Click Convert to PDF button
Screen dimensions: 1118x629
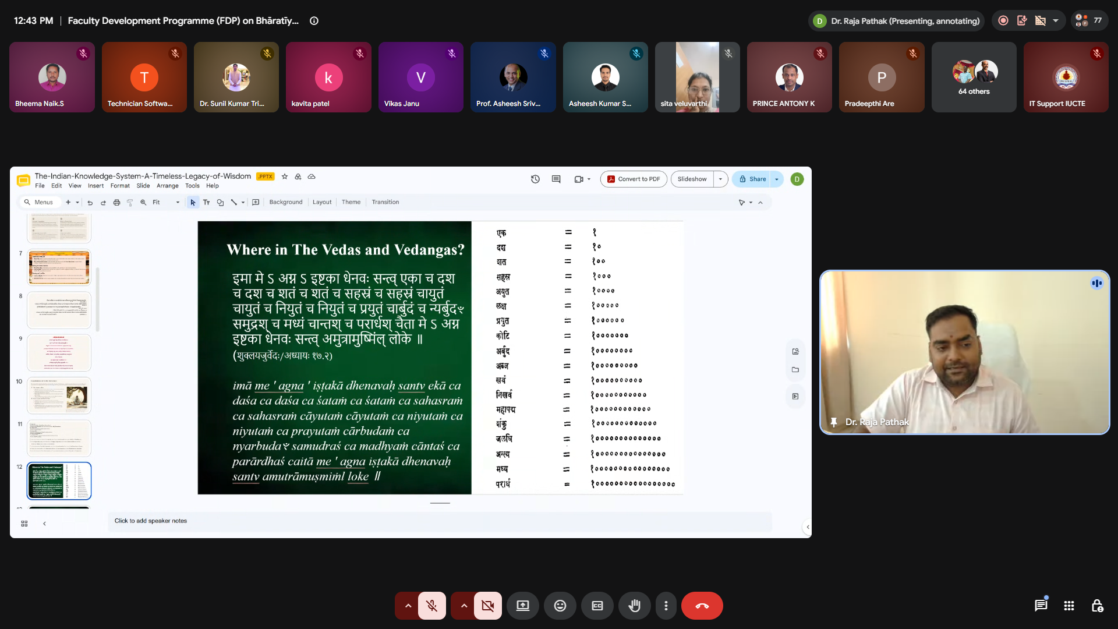click(x=634, y=179)
